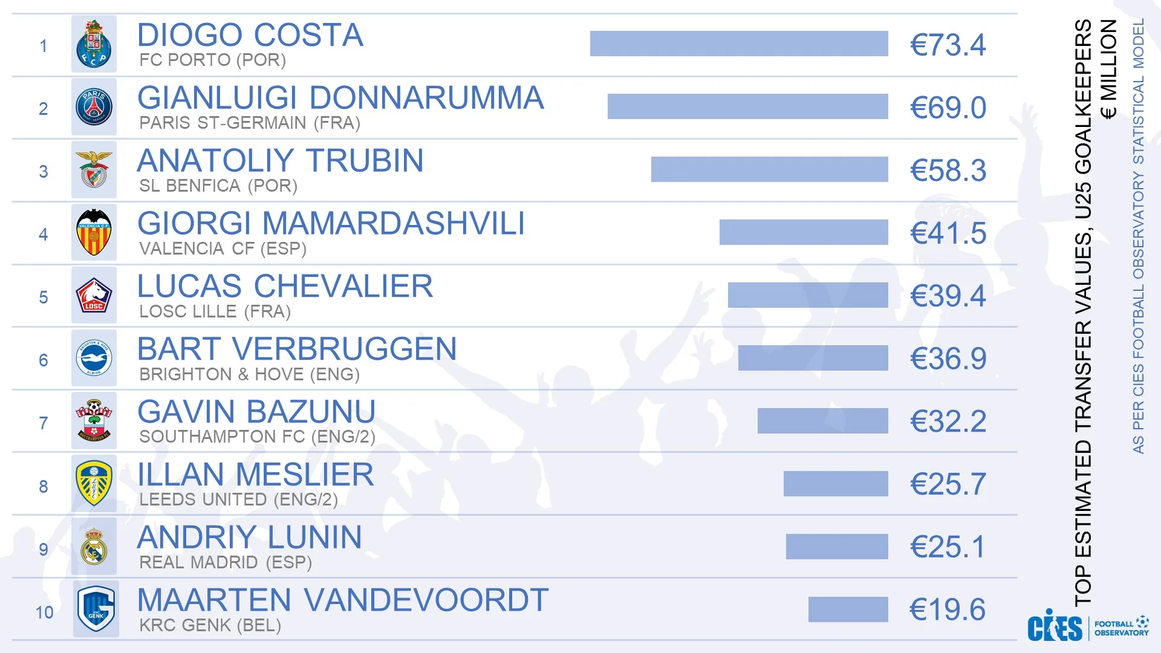1161x653 pixels.
Task: Select the KRC Genk shield logo
Action: pyautogui.click(x=96, y=609)
